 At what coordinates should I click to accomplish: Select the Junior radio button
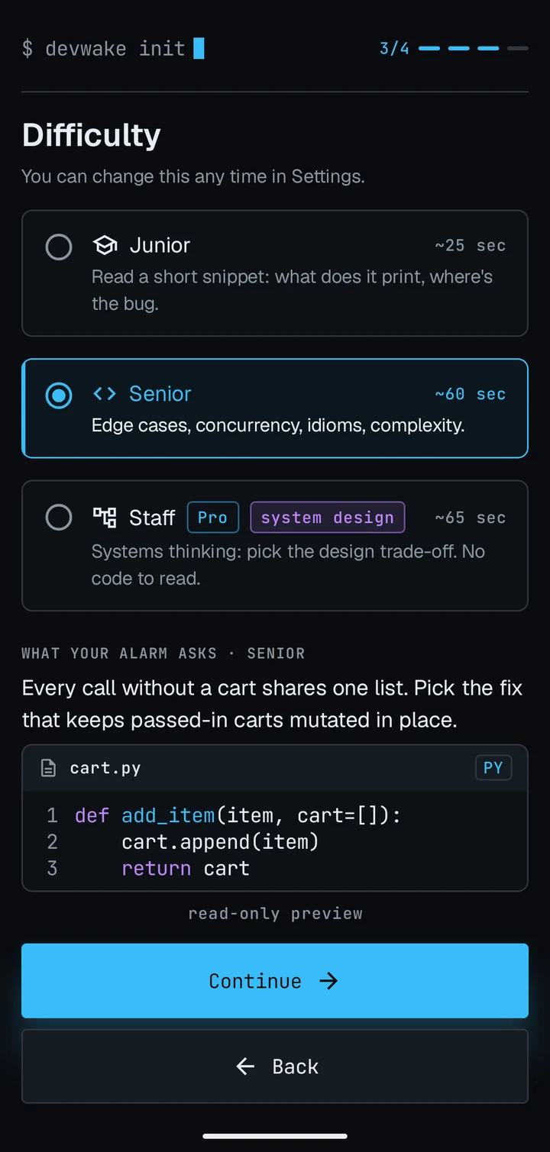[59, 247]
